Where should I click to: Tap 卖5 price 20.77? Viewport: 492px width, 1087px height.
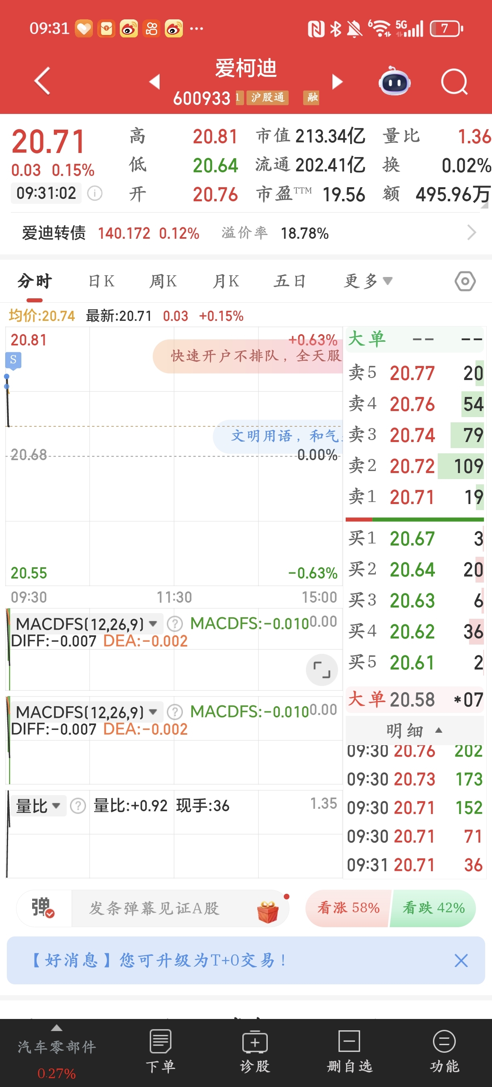(x=412, y=373)
